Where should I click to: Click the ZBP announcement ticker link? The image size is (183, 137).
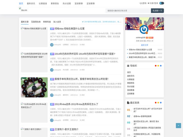tap(102, 22)
